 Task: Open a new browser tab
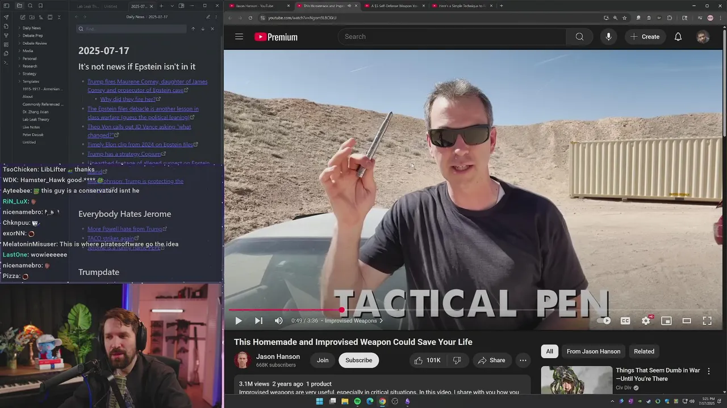point(501,6)
